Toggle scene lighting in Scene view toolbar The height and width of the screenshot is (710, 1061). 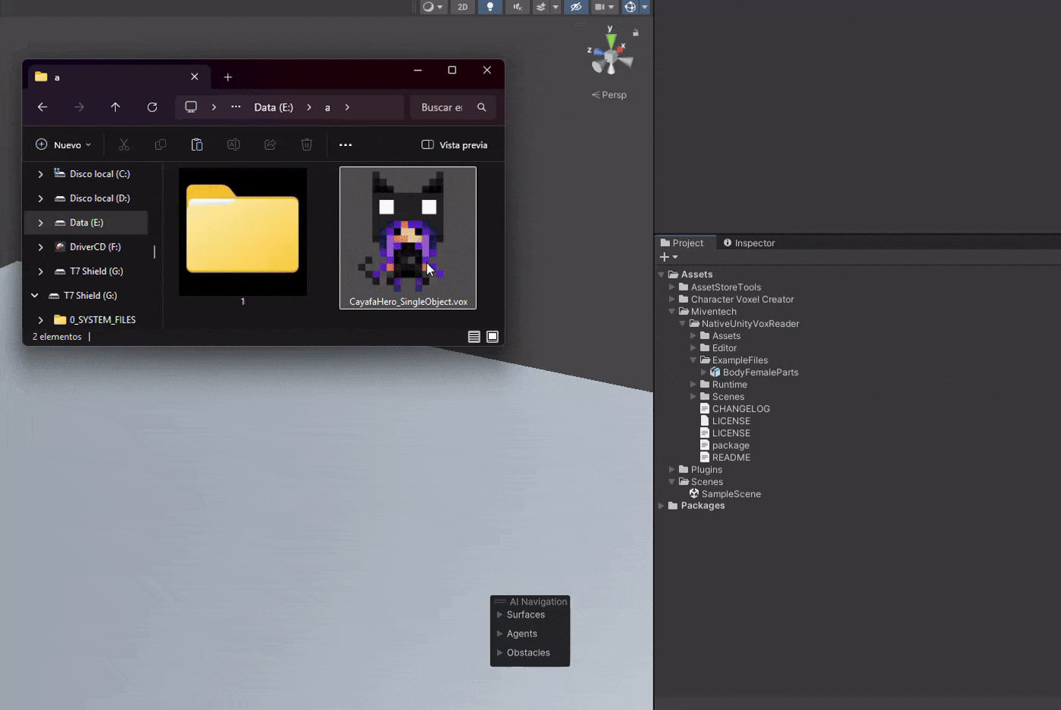pos(490,7)
